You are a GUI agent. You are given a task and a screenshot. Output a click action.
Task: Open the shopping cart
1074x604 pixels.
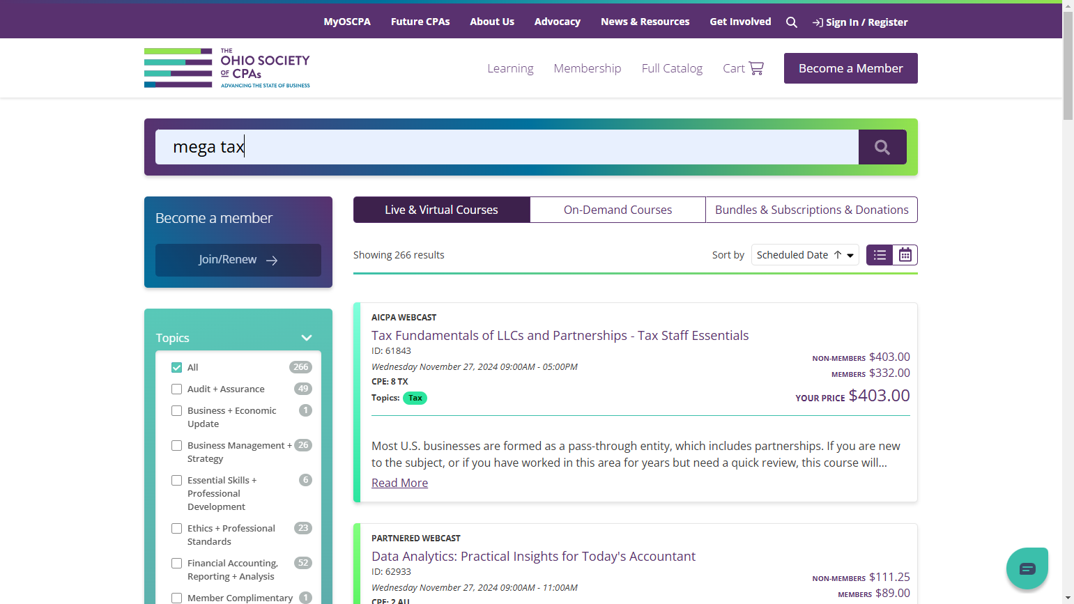[743, 68]
